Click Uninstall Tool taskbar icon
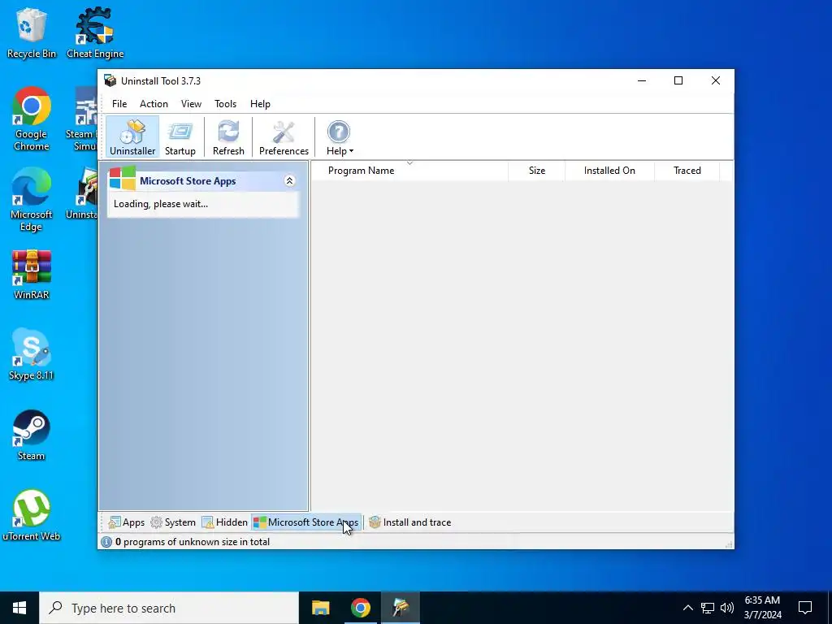Screen dimensions: 832x624 click(x=401, y=608)
